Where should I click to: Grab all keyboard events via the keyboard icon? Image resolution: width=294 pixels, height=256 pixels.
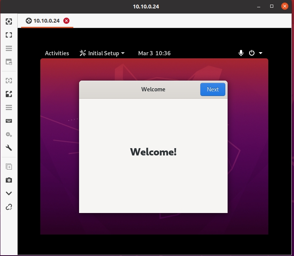point(9,121)
